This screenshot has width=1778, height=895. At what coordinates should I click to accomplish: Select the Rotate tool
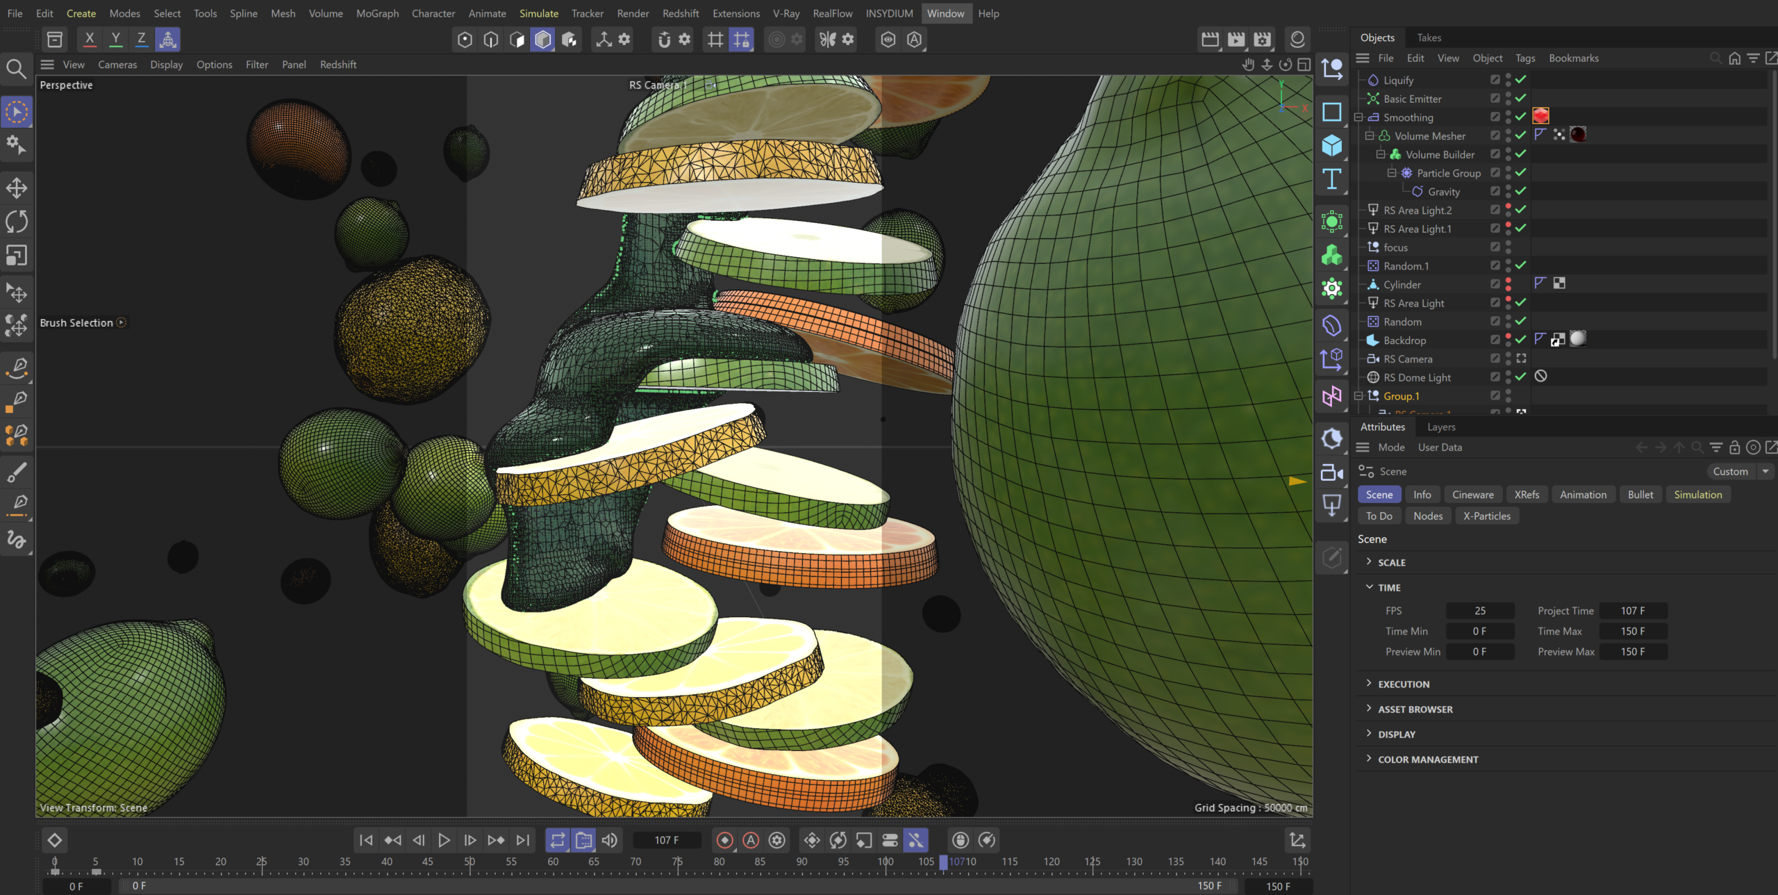[17, 221]
